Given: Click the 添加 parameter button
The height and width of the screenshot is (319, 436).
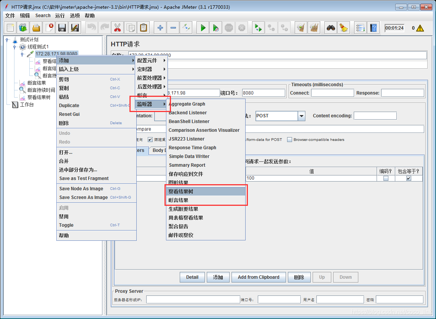Looking at the screenshot, I should 218,277.
